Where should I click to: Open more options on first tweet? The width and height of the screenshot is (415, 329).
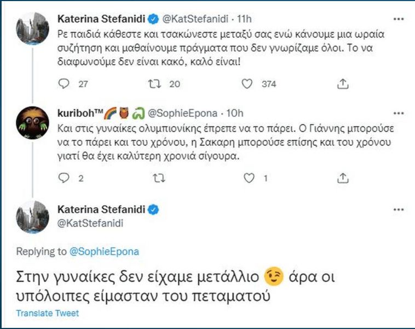tap(400, 20)
